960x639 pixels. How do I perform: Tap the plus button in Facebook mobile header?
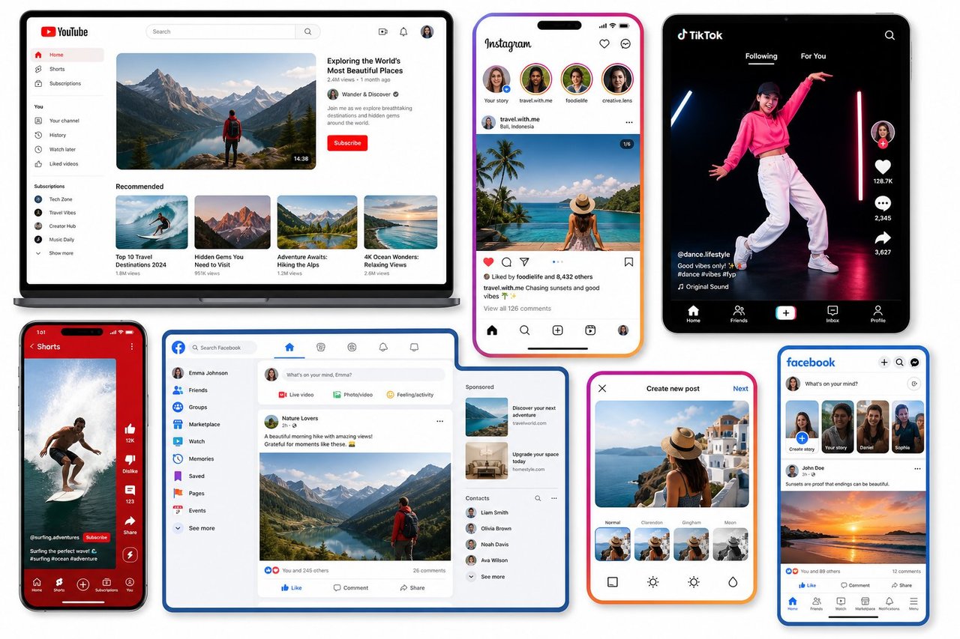884,363
